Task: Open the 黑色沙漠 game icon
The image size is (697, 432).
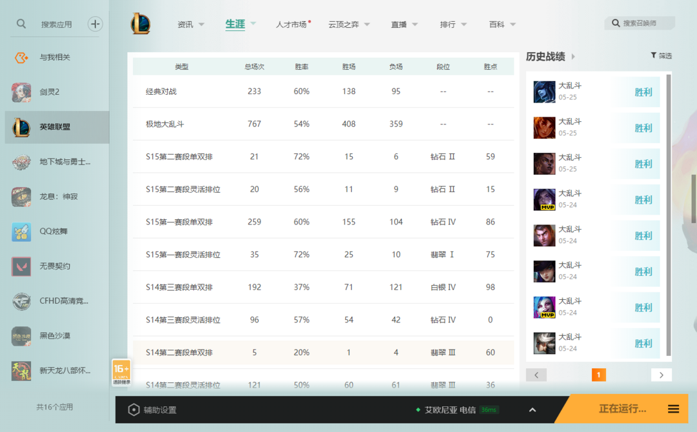Action: (21, 336)
